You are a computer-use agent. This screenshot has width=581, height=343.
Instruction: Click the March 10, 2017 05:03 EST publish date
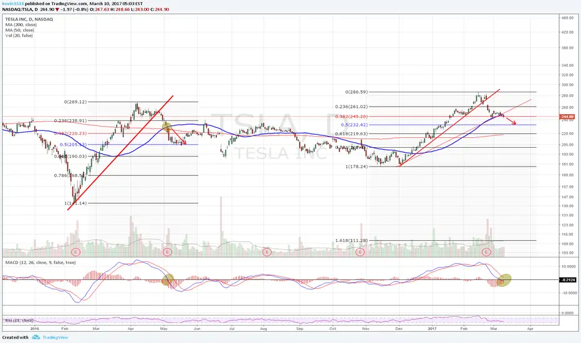click(x=116, y=4)
